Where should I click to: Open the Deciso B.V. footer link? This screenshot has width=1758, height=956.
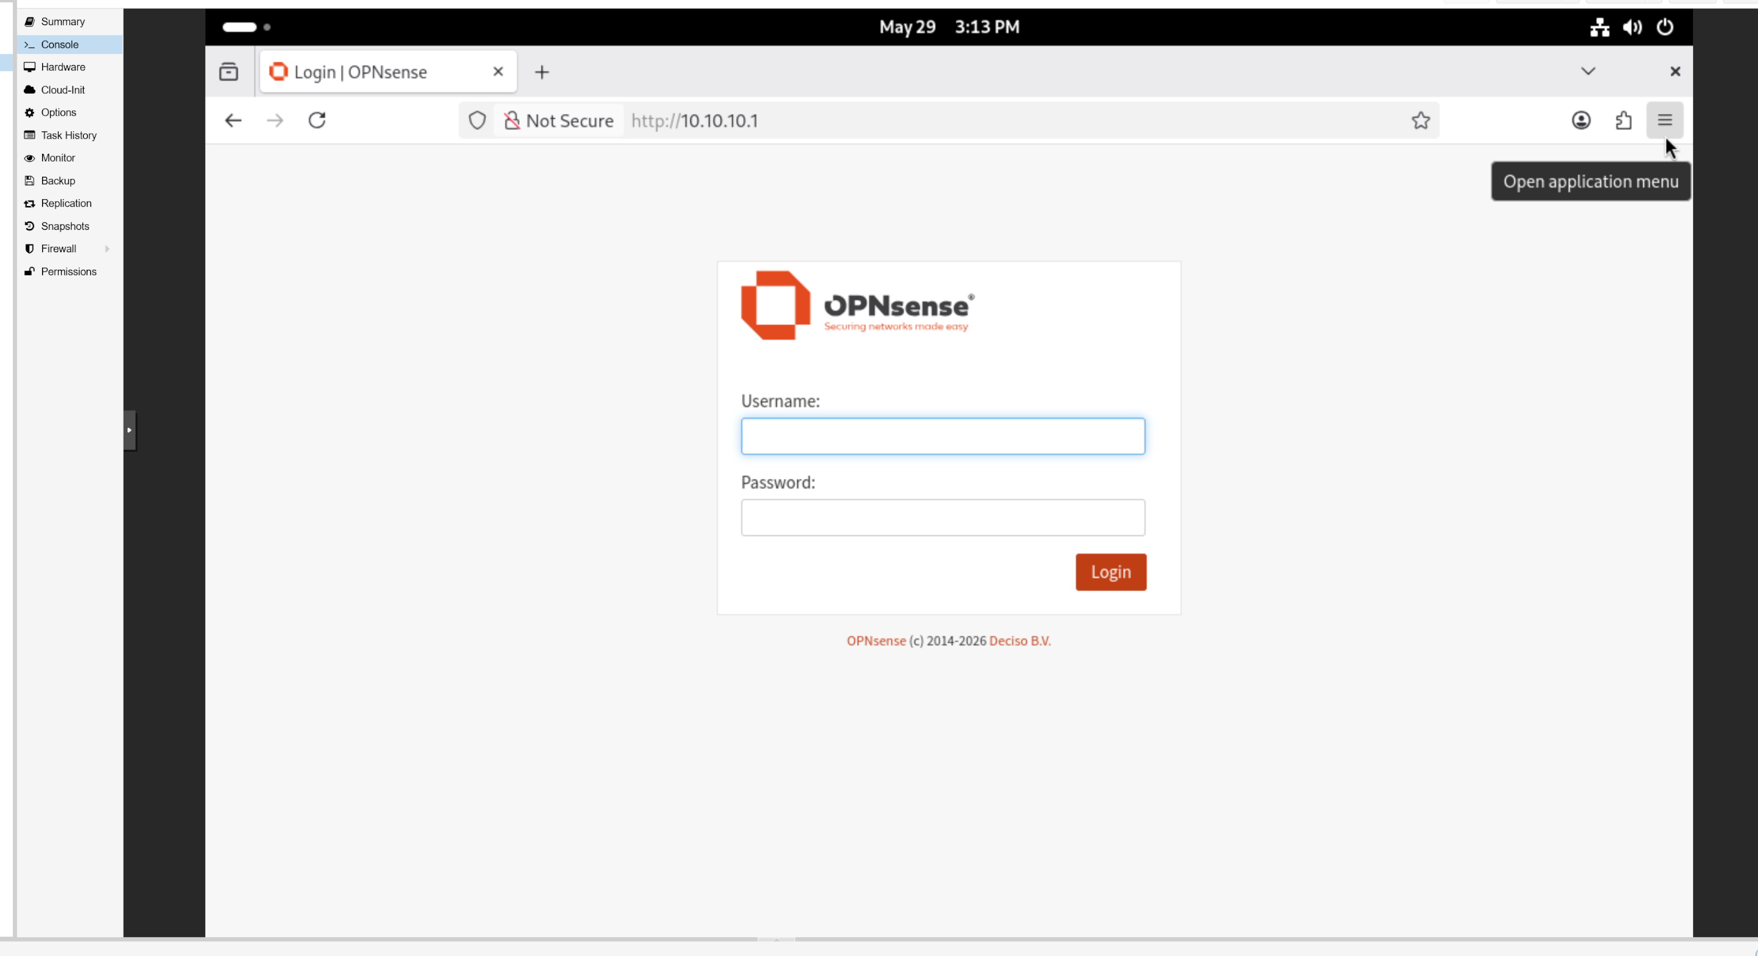(x=1020, y=641)
